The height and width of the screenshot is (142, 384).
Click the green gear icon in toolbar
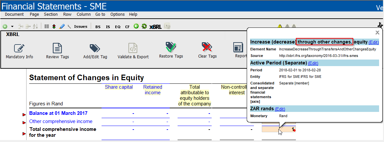144,27
